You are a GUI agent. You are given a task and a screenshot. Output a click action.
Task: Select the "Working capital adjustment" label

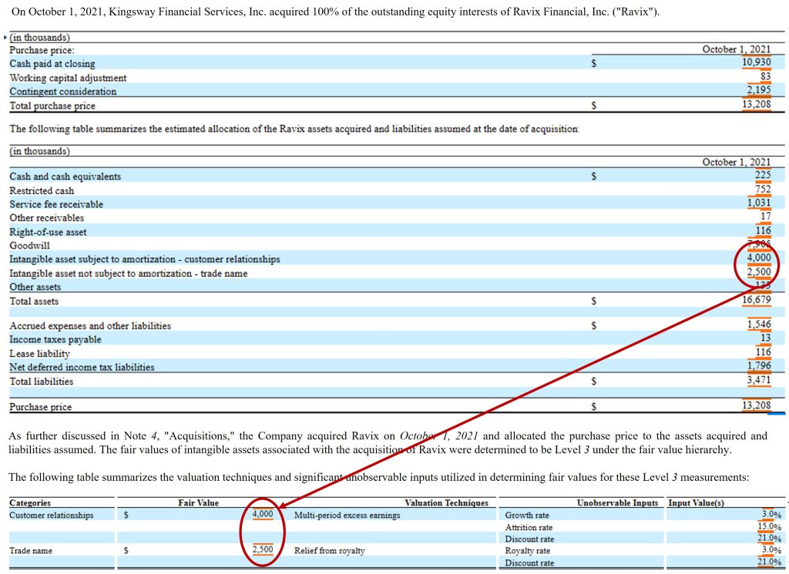68,78
